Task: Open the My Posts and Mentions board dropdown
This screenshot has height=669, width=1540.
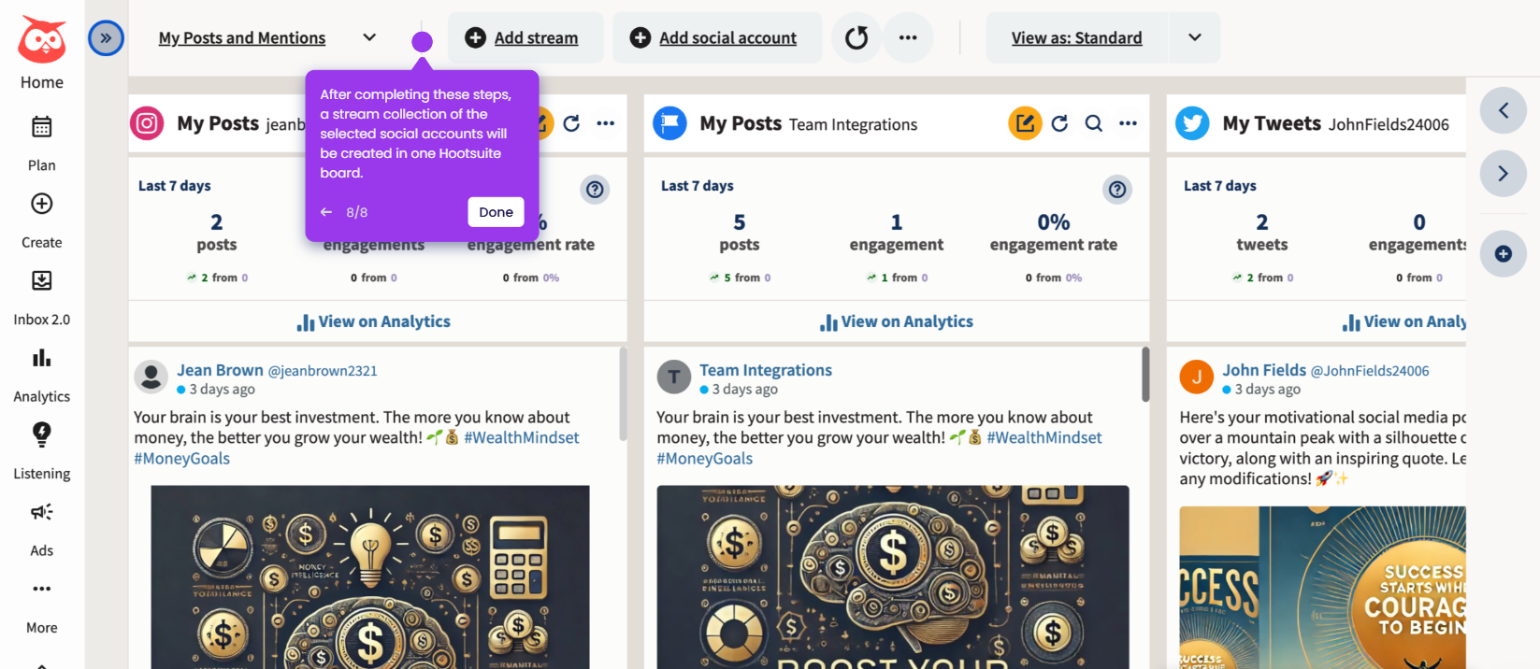Action: pos(369,37)
